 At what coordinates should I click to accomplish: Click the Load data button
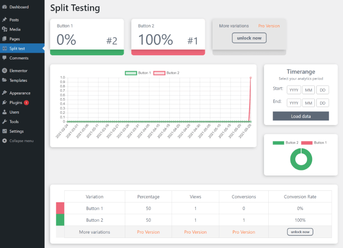(x=301, y=116)
